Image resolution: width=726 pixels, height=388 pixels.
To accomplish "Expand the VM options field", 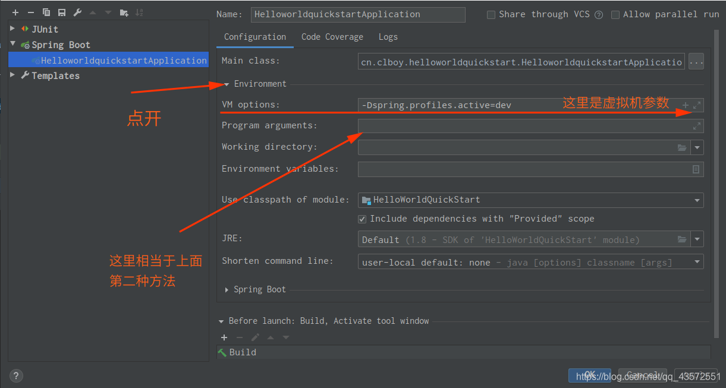I will [697, 105].
